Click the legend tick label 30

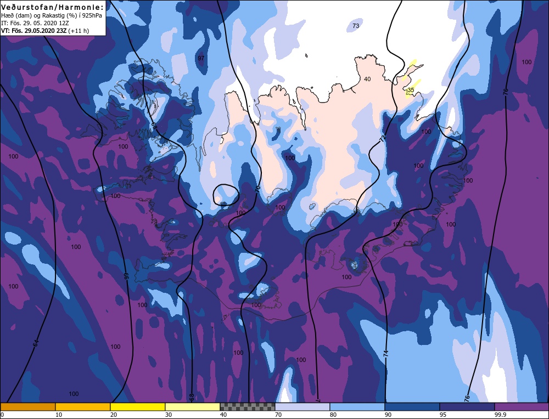(169, 415)
